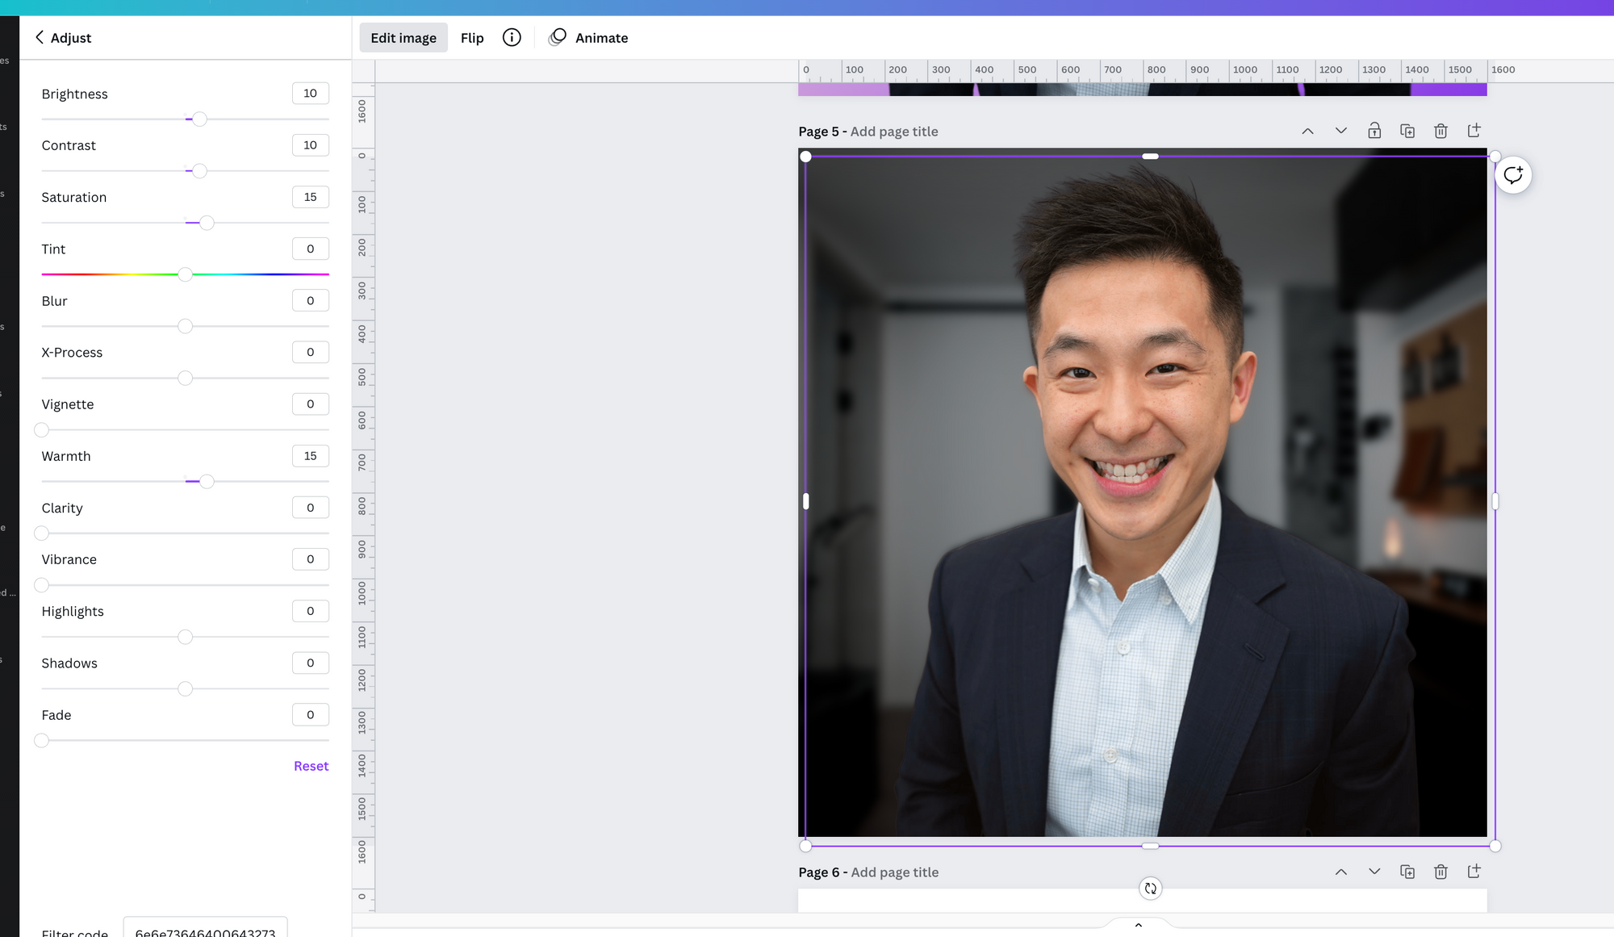The height and width of the screenshot is (937, 1614).
Task: Delete Page 5
Action: point(1440,131)
